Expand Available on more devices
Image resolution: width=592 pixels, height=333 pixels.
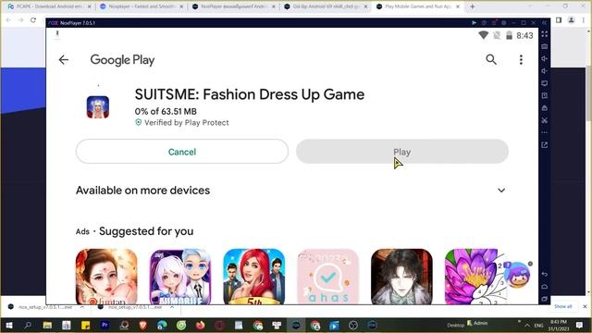[501, 191]
